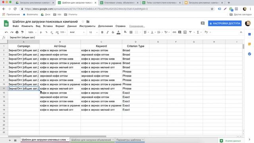Open the Изменить menu

click(x=27, y=26)
